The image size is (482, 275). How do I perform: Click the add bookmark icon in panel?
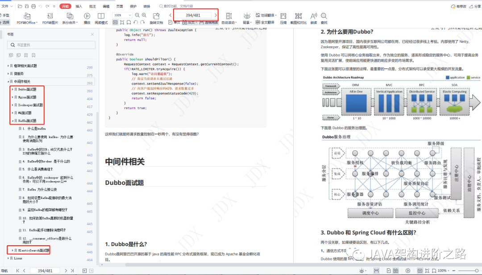pos(26,55)
